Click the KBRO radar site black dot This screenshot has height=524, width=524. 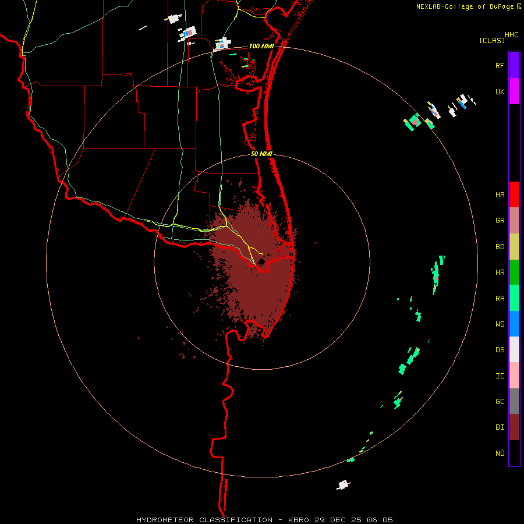(261, 261)
